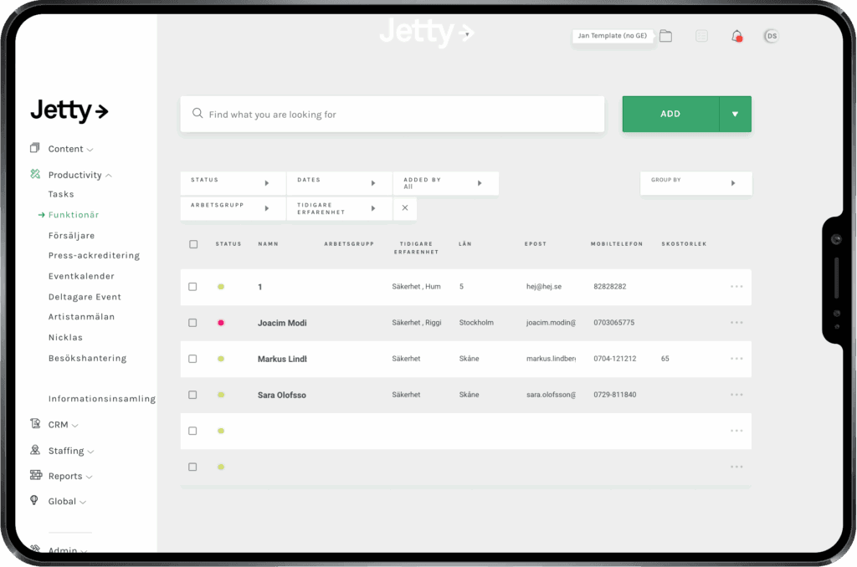Check the checkbox on Sara Olofsso's row

pyautogui.click(x=192, y=394)
